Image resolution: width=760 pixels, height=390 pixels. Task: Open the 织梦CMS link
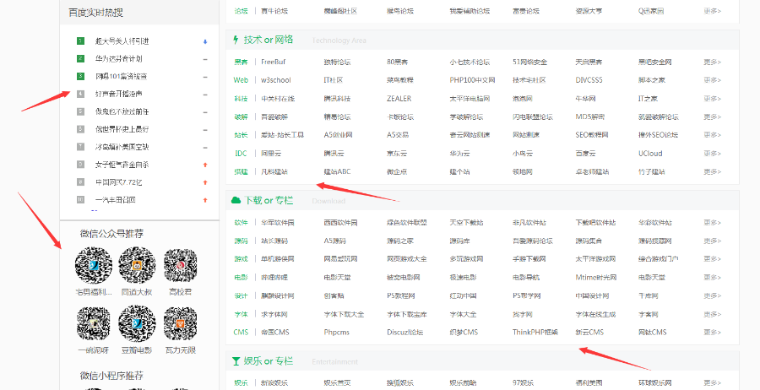[464, 333]
